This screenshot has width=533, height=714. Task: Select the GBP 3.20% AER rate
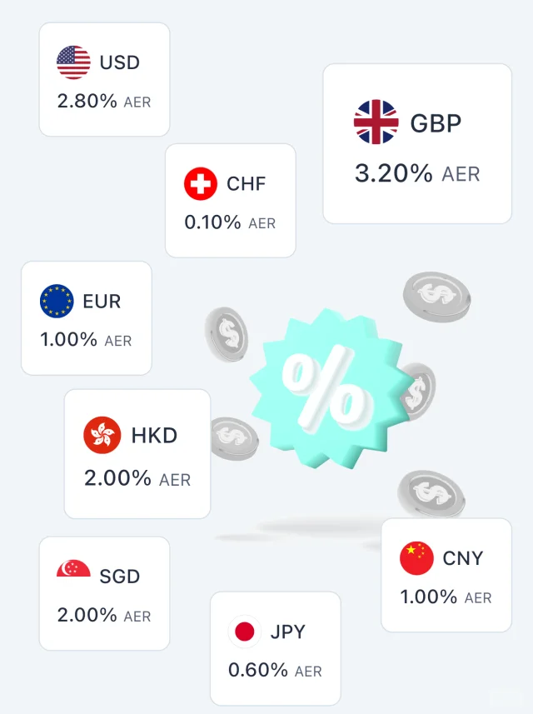coord(417,173)
